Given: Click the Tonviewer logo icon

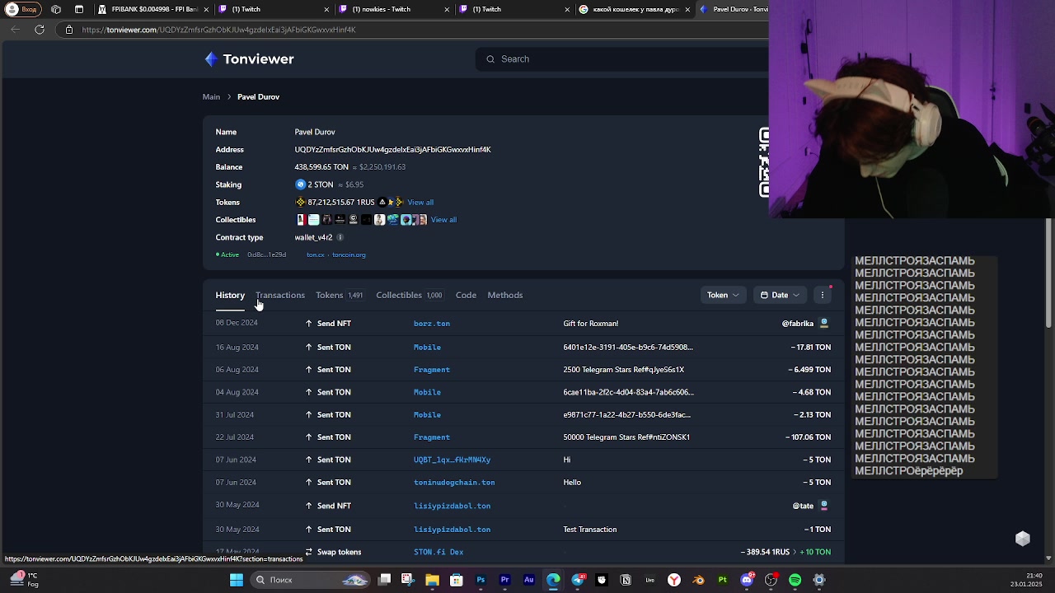Looking at the screenshot, I should (x=212, y=59).
